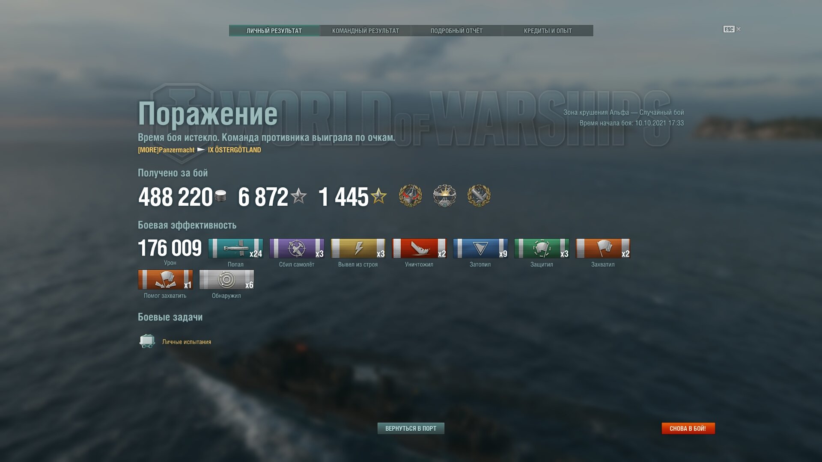This screenshot has width=822, height=462.
Task: Click the Помог захватить ribbon
Action: 165,279
